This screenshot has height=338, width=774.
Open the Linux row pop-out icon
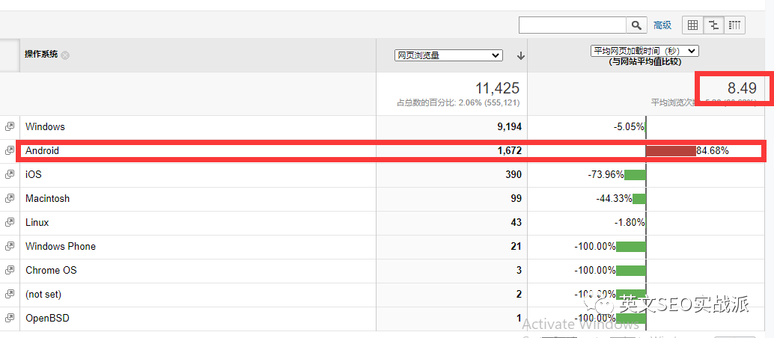(x=10, y=223)
